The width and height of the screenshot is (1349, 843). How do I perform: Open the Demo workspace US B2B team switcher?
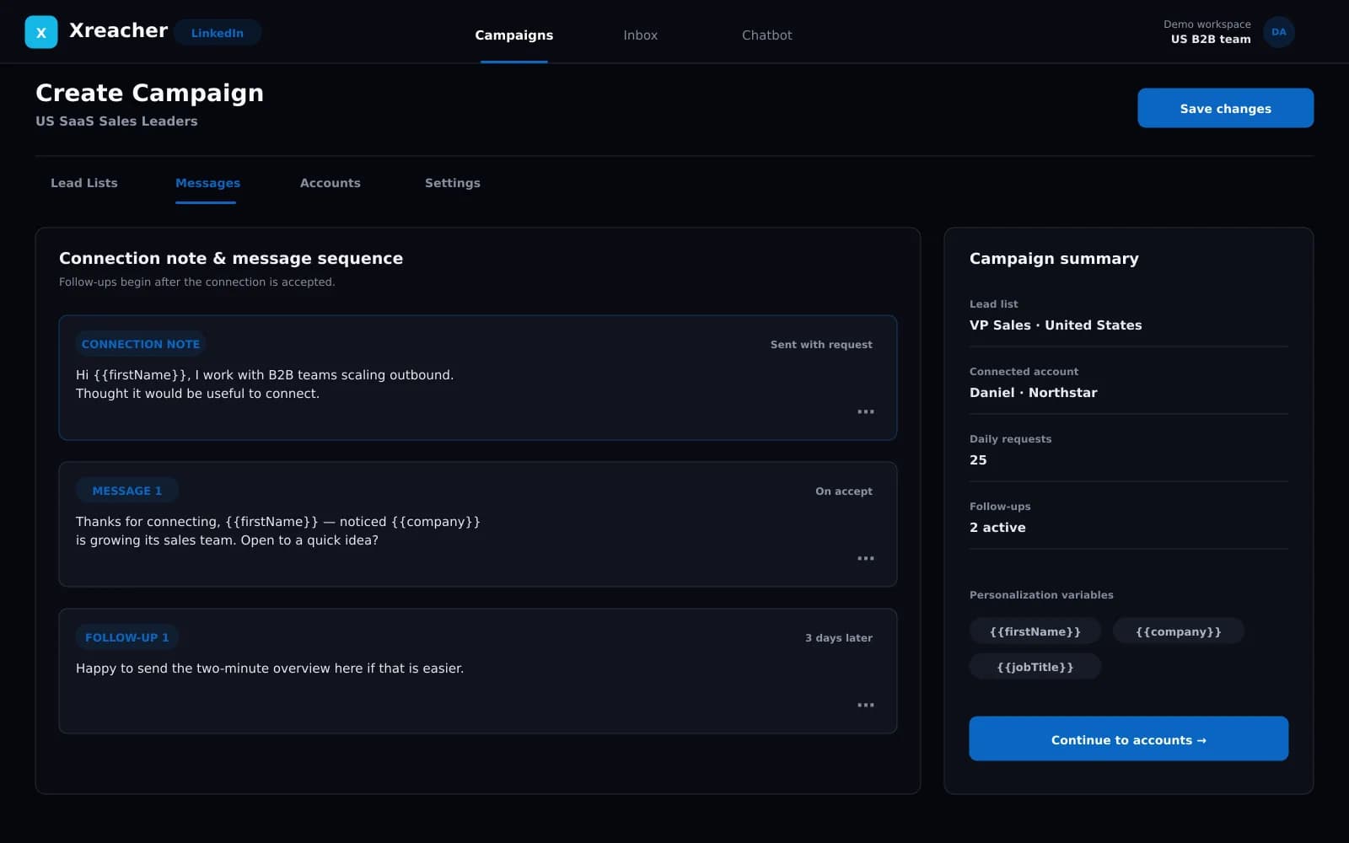[x=1207, y=32]
